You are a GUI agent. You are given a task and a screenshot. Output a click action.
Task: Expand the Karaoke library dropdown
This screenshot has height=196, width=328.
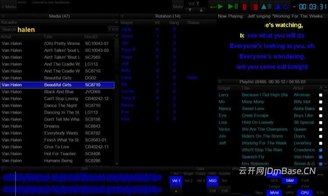tap(116, 22)
